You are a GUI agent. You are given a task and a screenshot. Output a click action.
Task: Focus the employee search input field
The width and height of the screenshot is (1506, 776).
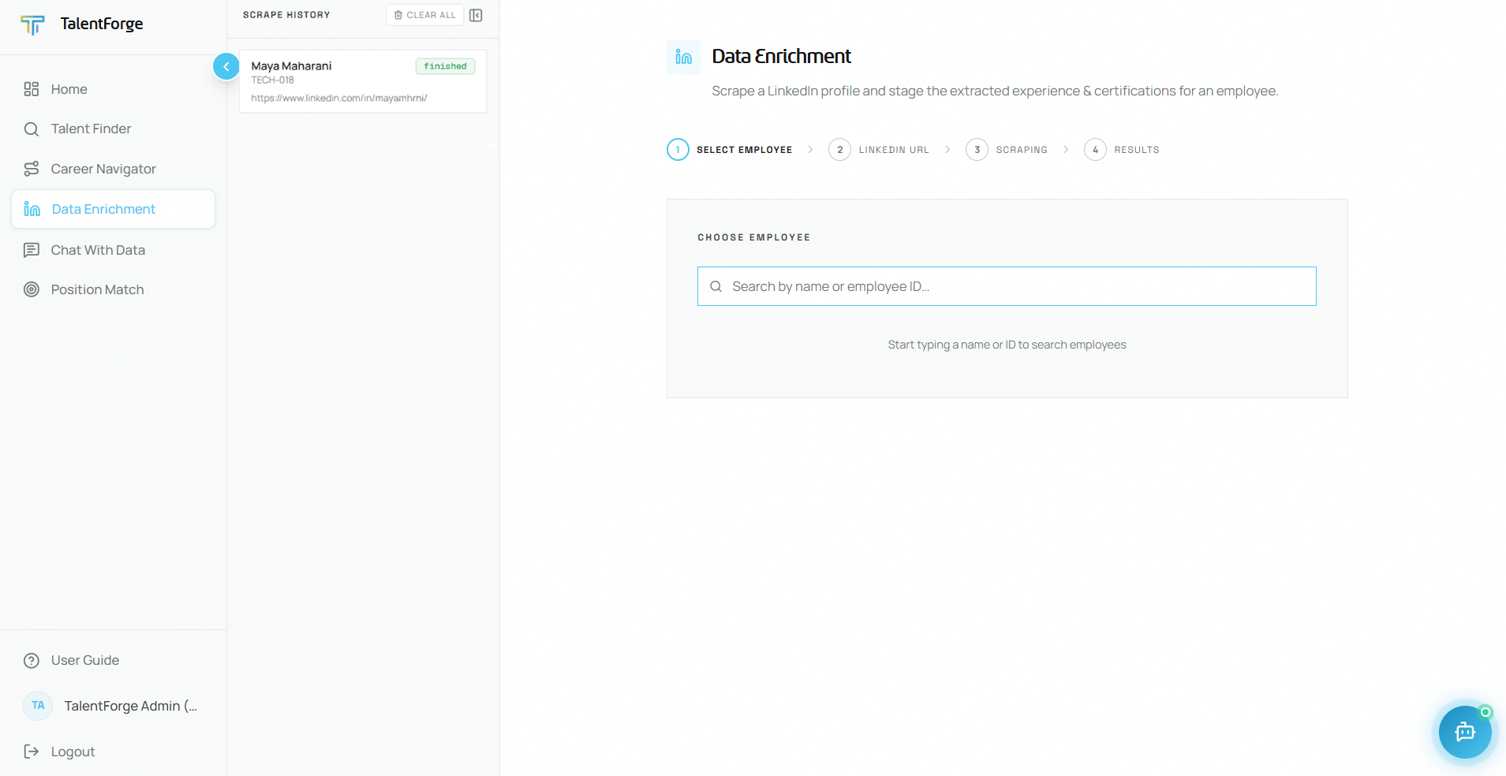pyautogui.click(x=1007, y=286)
